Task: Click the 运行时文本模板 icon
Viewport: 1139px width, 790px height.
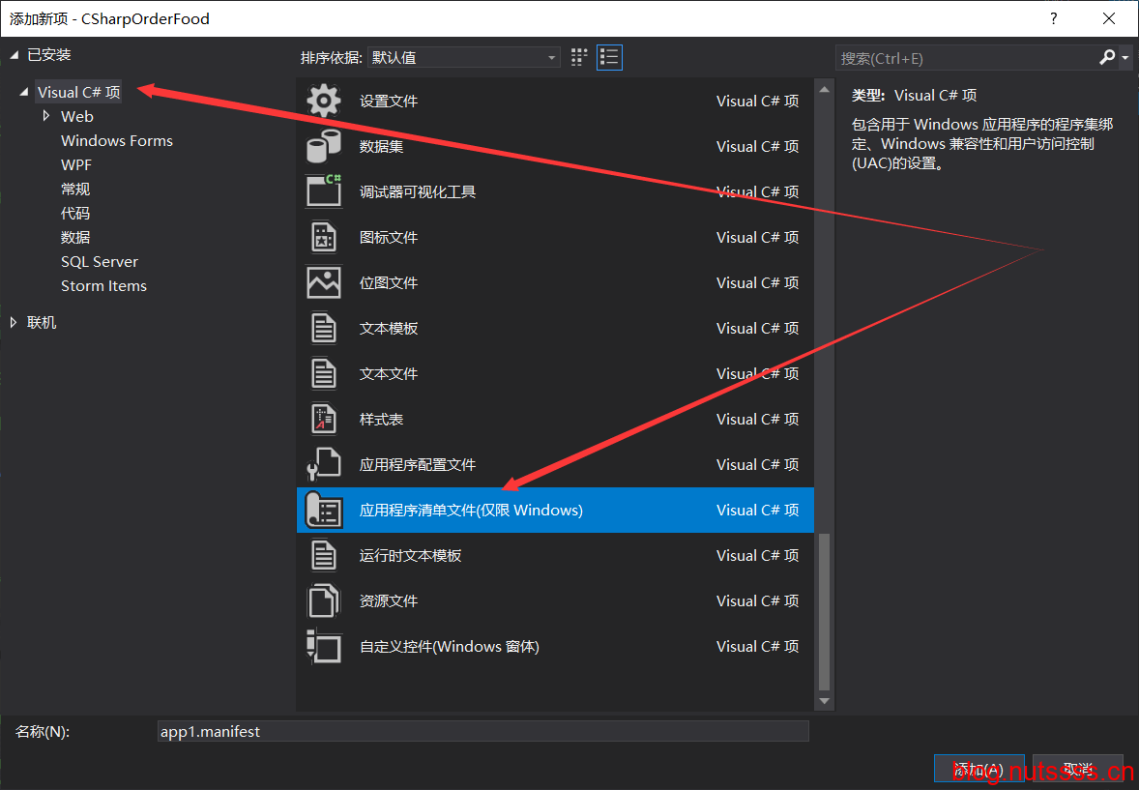Action: pos(323,555)
